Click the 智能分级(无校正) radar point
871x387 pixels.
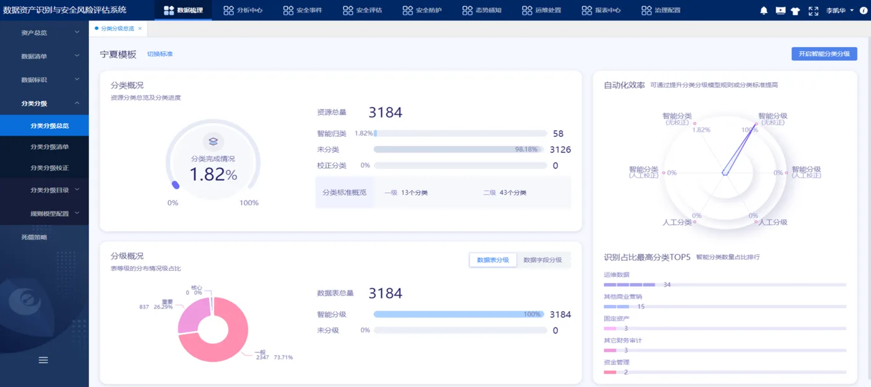point(757,124)
